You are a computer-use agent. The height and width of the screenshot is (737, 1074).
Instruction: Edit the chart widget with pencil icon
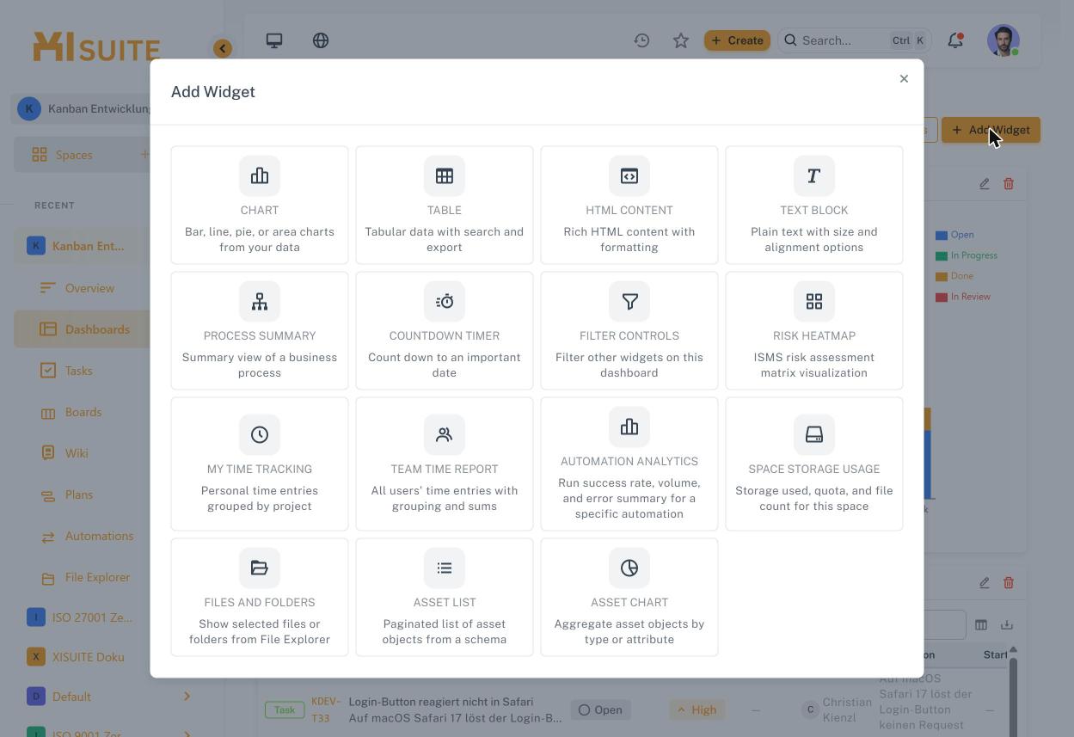click(985, 183)
